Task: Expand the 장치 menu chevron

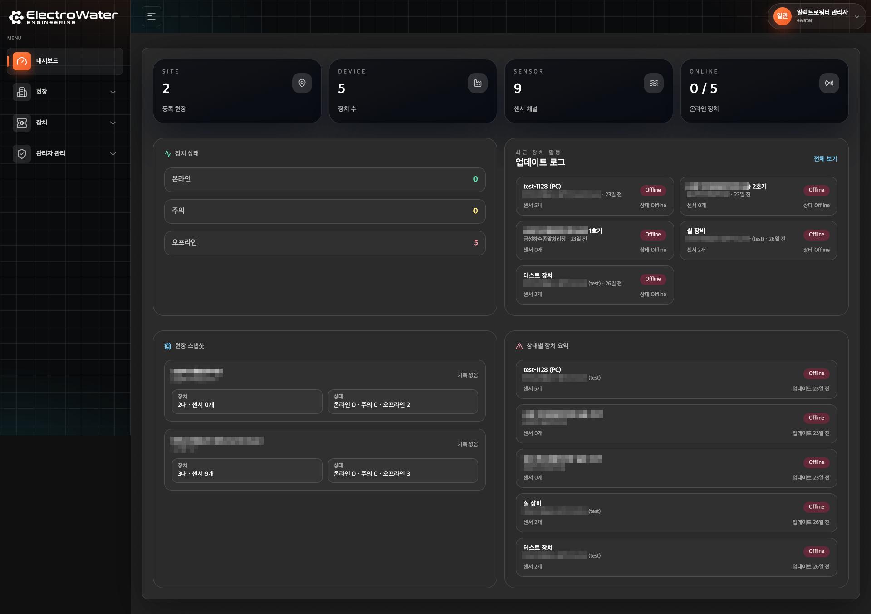Action: [113, 123]
